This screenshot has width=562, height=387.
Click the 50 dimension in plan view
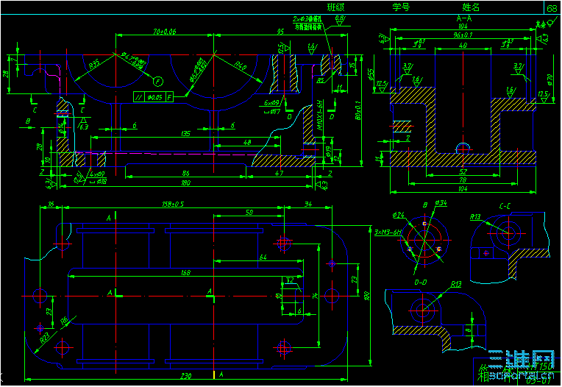coord(249,213)
